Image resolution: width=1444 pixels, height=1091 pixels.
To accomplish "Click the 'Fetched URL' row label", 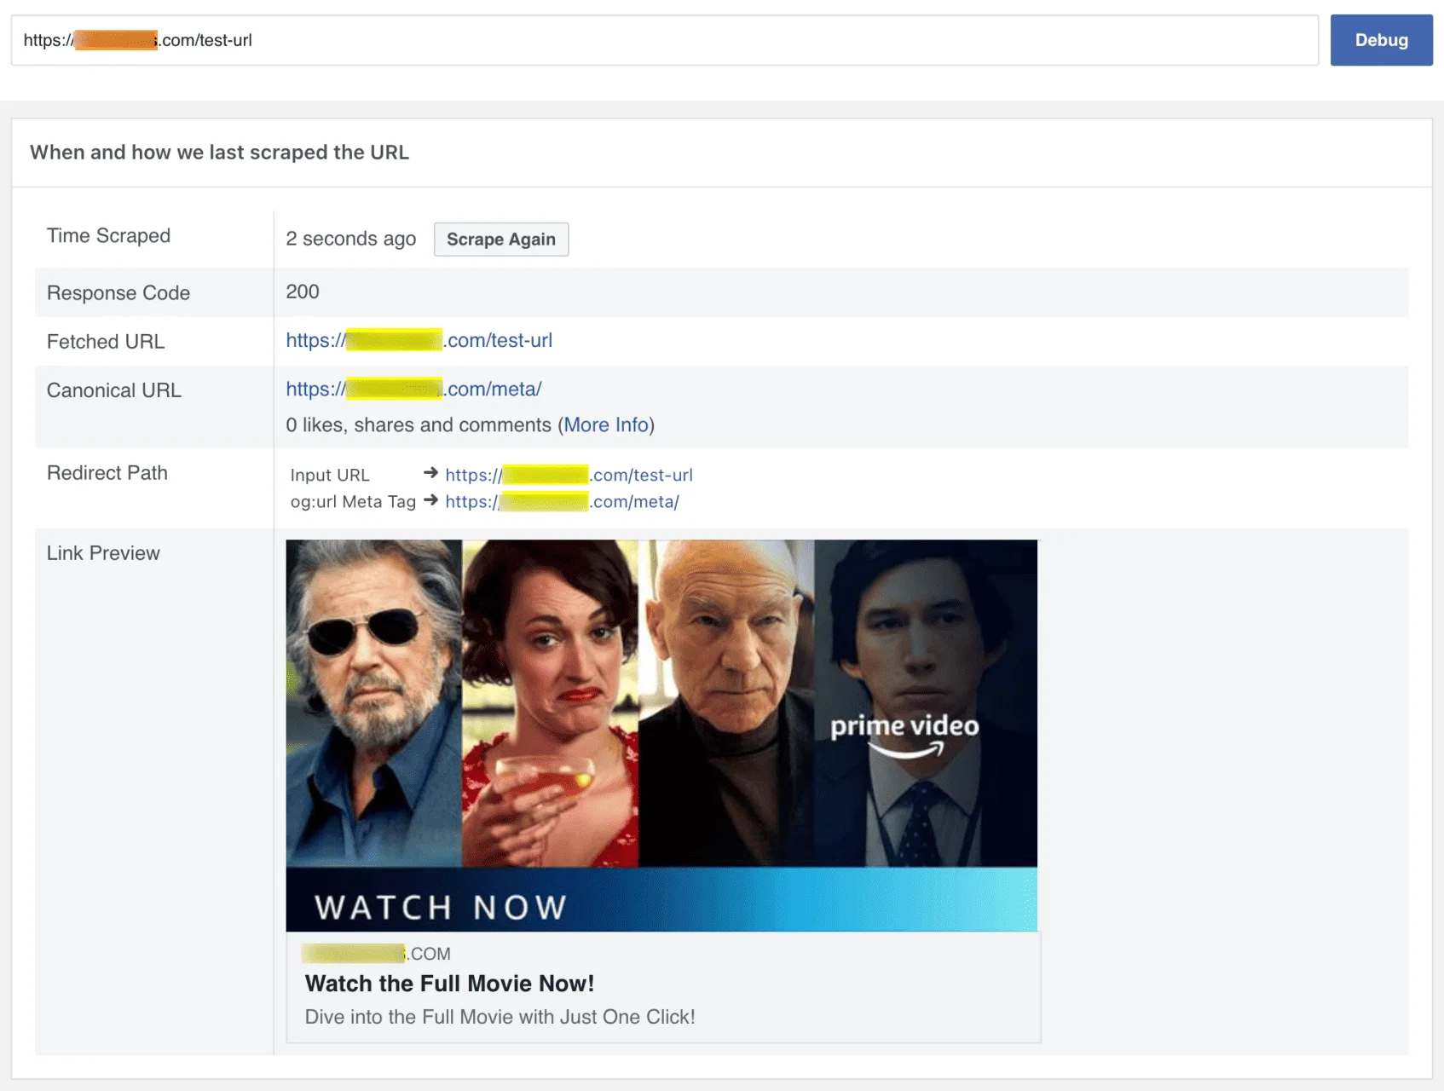I will pos(106,341).
